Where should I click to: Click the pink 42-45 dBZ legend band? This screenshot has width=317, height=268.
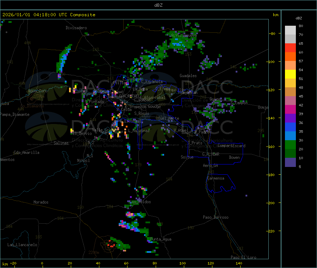click(290, 101)
